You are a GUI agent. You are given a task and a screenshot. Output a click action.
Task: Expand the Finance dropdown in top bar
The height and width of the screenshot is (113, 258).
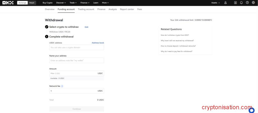click(85, 3)
